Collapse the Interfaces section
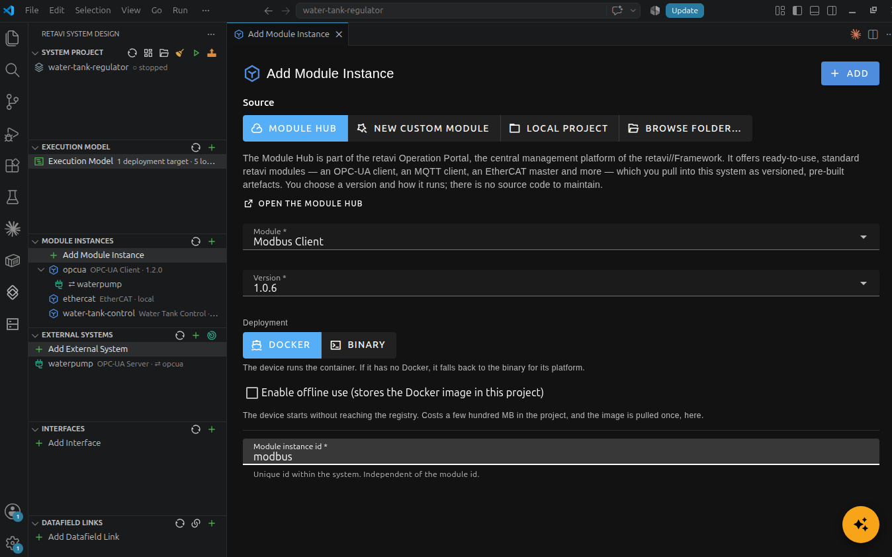Screen dimensions: 892x557 pyautogui.click(x=36, y=429)
